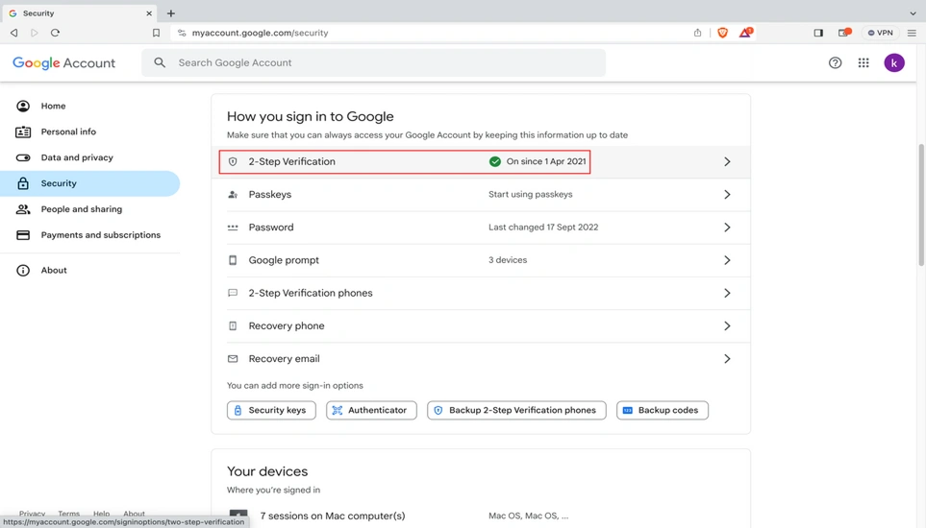The image size is (926, 528).
Task: Open the Google apps grid icon
Action: click(x=863, y=62)
